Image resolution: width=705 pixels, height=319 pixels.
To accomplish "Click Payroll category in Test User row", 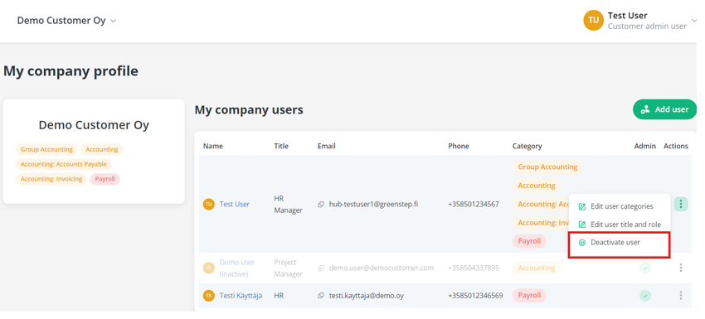I will pos(529,241).
